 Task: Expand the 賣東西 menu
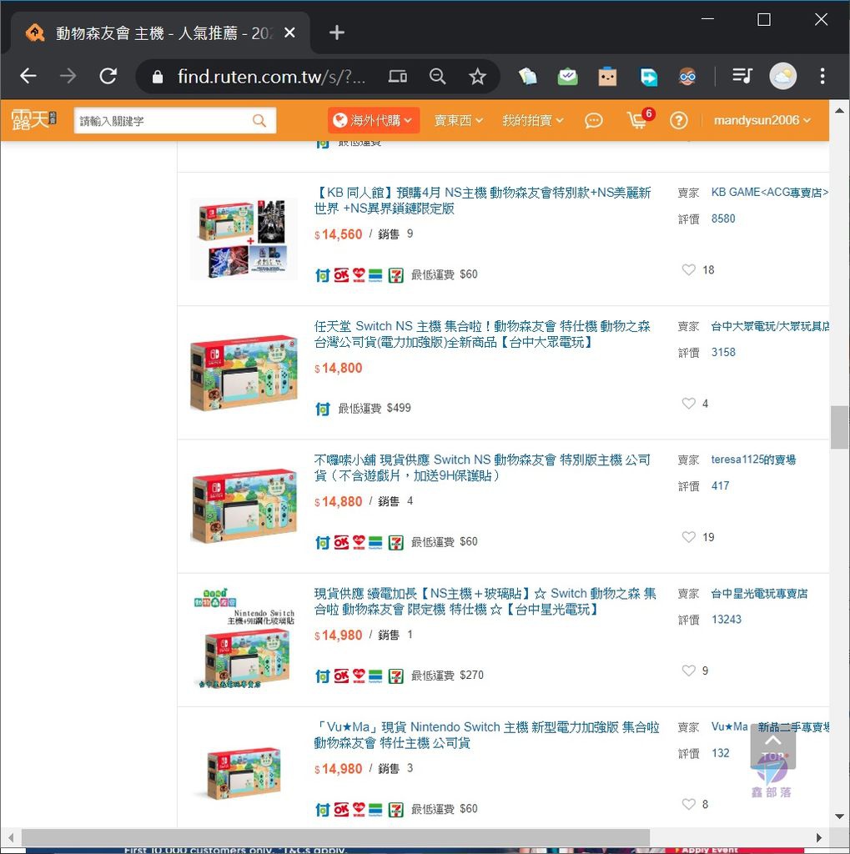point(458,120)
